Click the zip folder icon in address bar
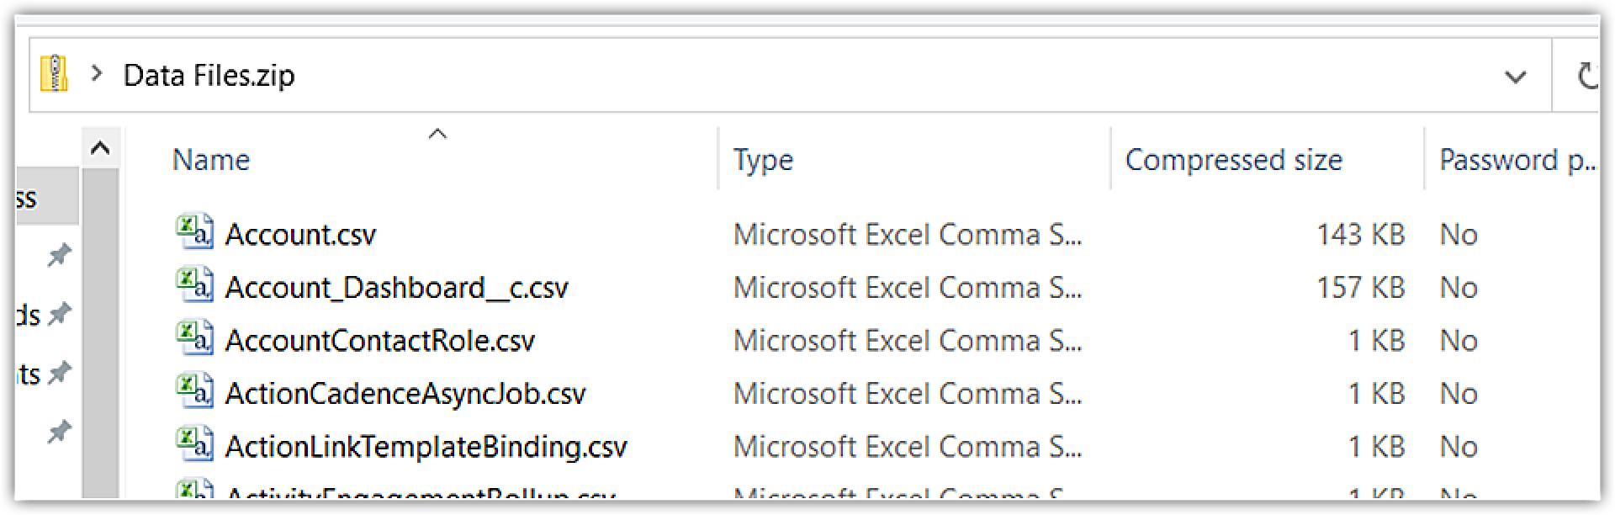Screen dimensions: 1615x515 (55, 74)
